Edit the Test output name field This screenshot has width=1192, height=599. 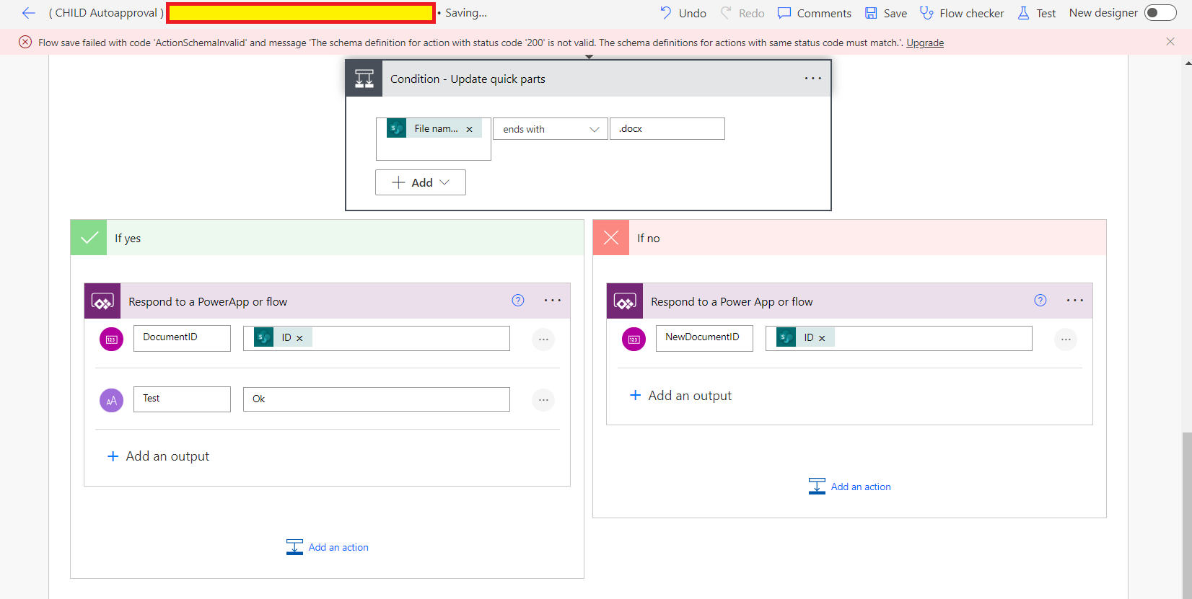click(x=182, y=399)
